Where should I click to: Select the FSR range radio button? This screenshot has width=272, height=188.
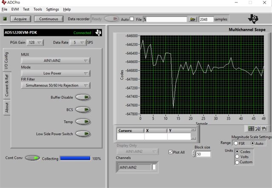pos(236,143)
